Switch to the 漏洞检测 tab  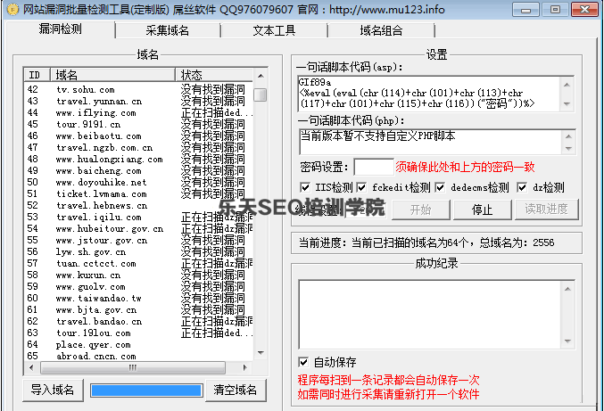[x=61, y=29]
